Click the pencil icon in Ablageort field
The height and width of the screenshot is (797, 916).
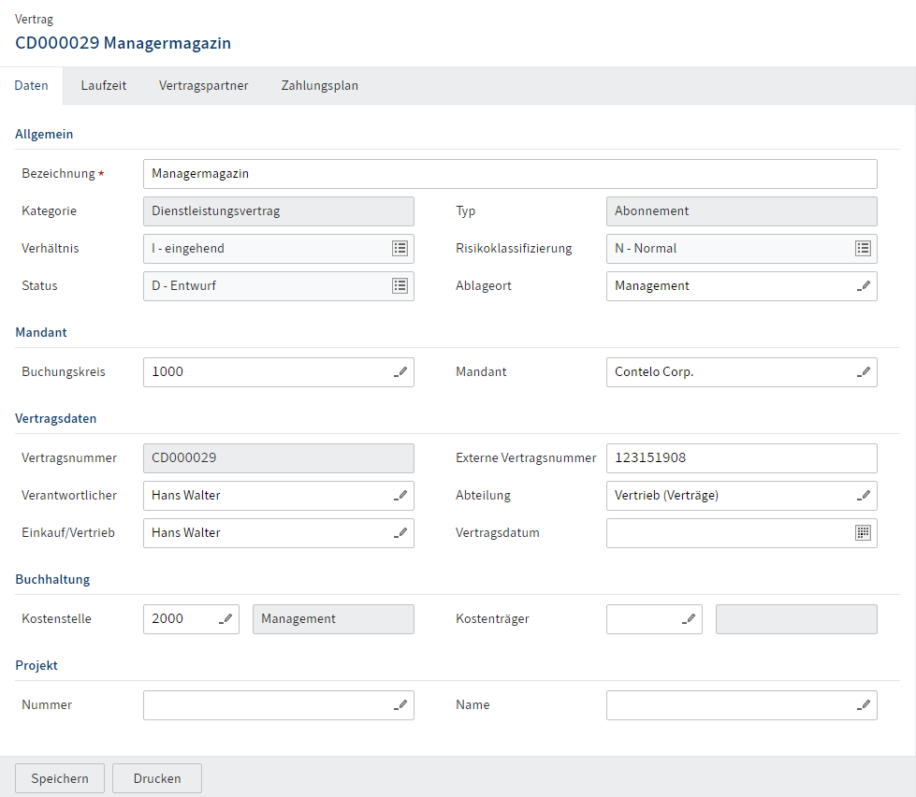coord(864,286)
